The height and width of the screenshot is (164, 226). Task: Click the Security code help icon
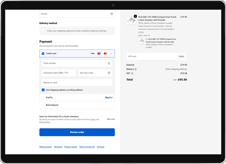tap(109, 73)
